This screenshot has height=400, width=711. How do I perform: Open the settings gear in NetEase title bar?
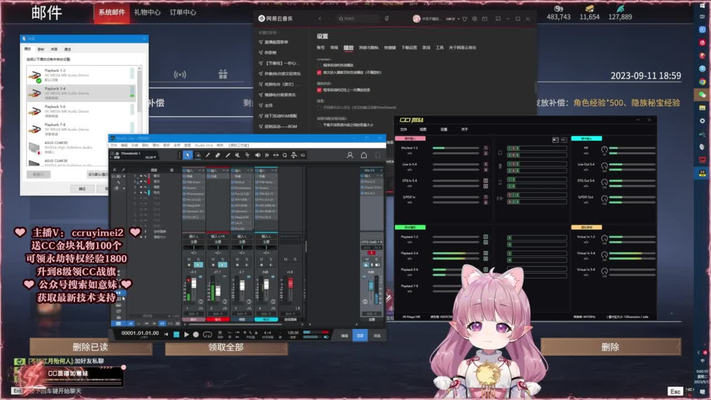tap(473, 19)
